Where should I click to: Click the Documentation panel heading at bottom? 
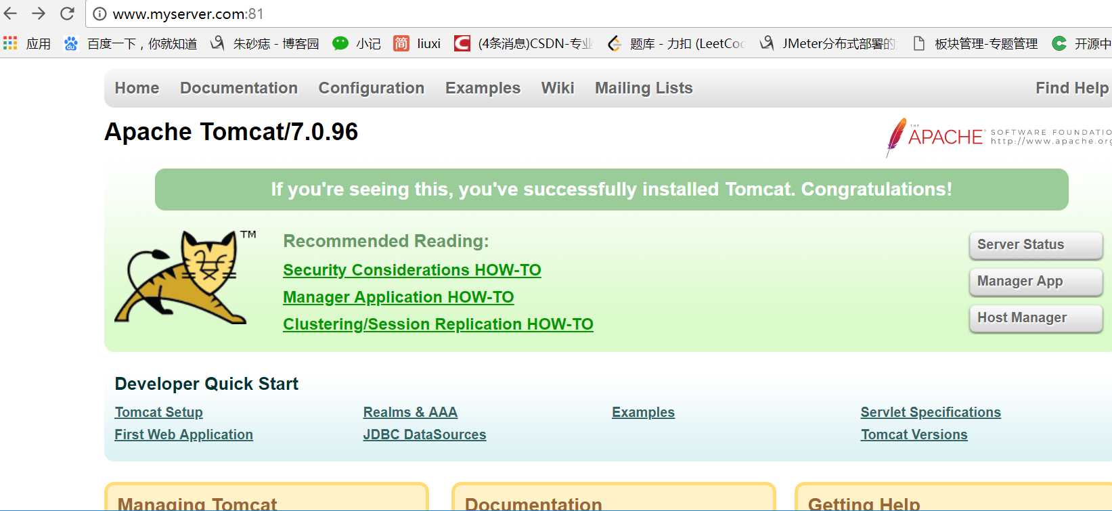click(x=533, y=504)
